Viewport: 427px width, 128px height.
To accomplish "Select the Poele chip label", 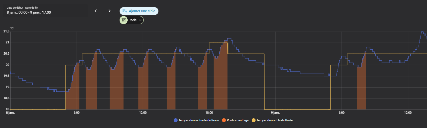I will click(132, 20).
